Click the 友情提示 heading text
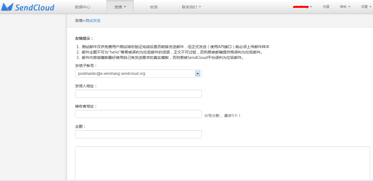The height and width of the screenshot is (181, 373). tap(84, 39)
